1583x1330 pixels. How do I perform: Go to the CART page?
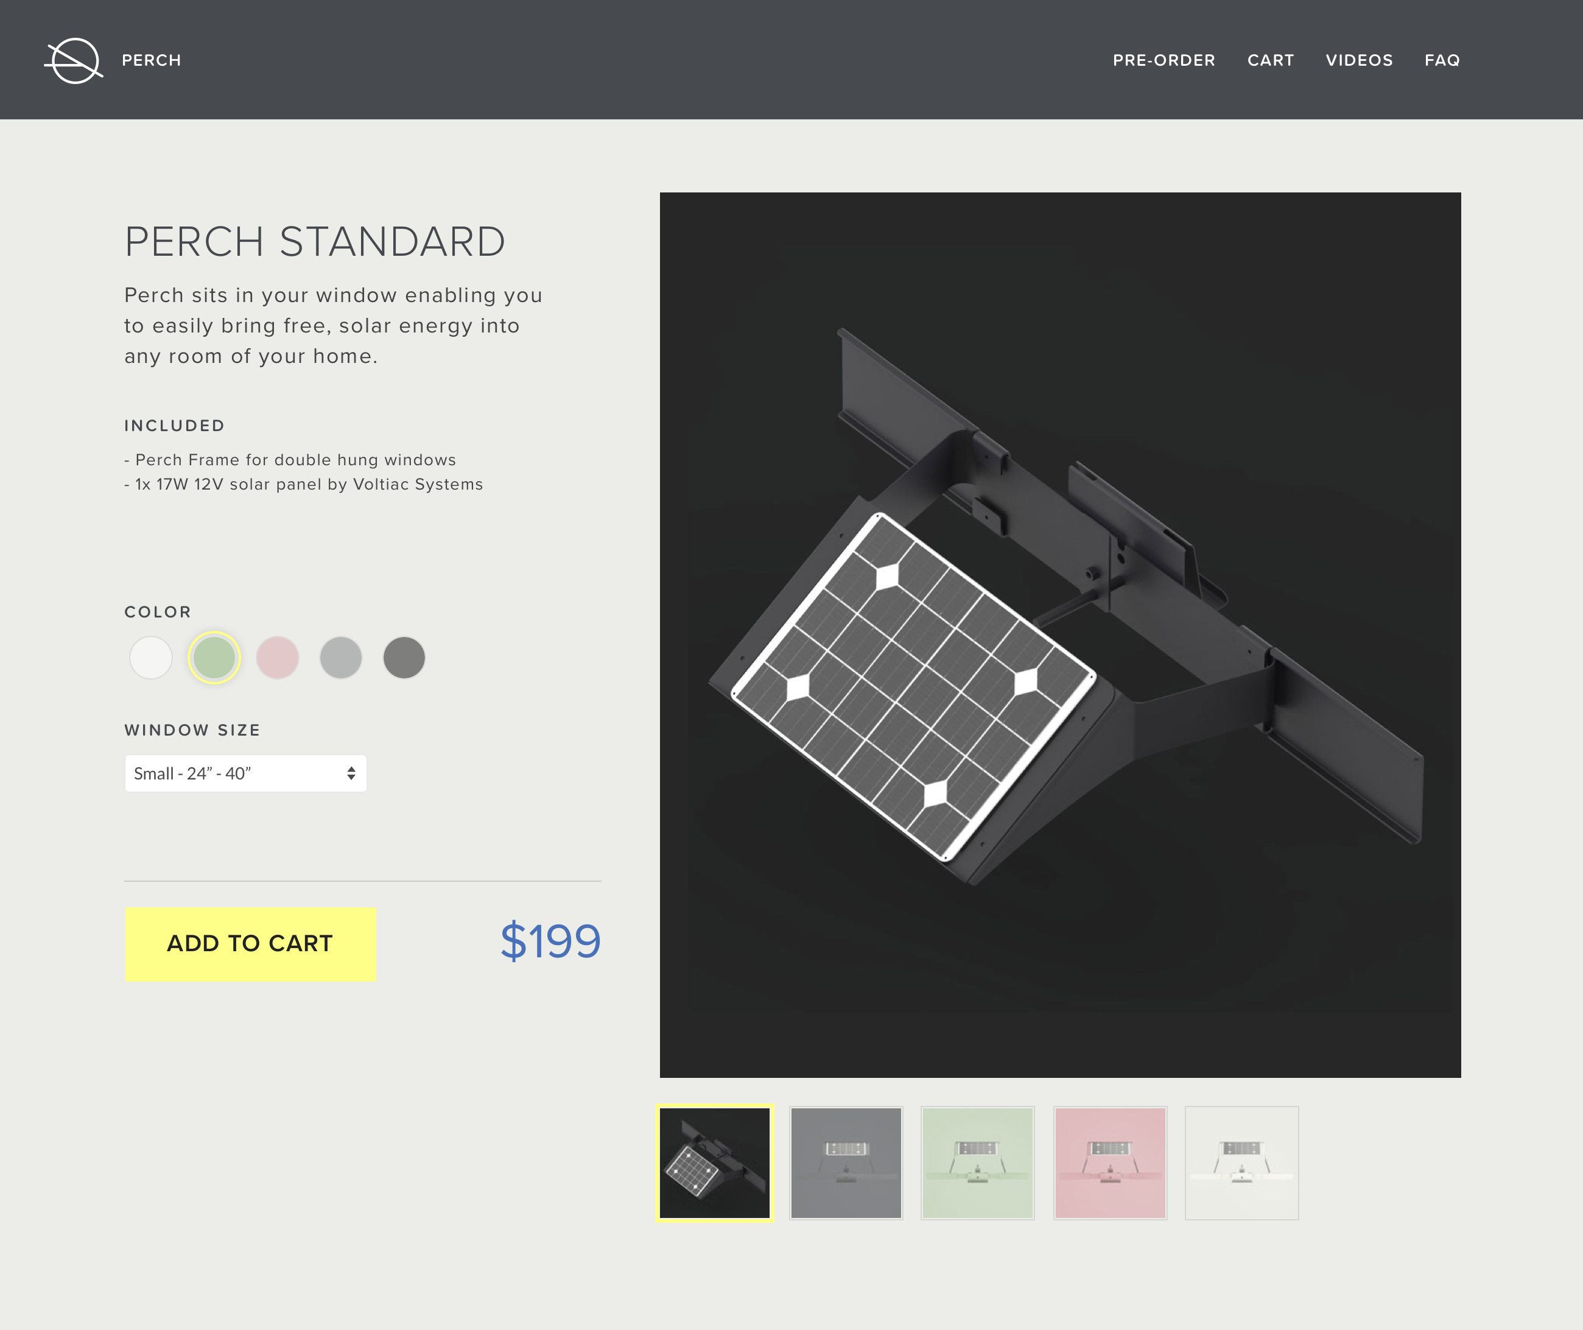[1270, 60]
